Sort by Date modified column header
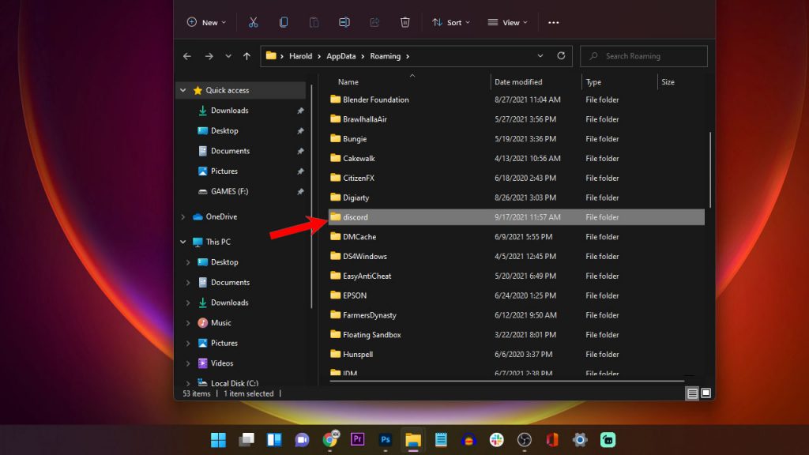Viewport: 809px width, 455px height. pos(518,82)
